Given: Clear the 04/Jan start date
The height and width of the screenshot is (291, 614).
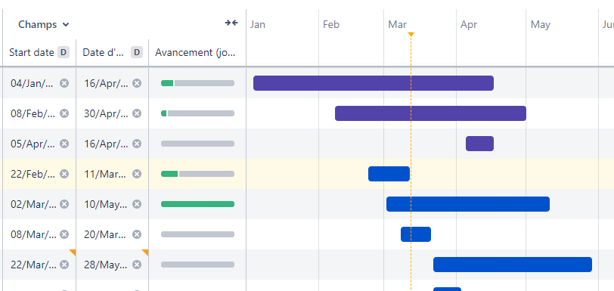Looking at the screenshot, I should (64, 83).
